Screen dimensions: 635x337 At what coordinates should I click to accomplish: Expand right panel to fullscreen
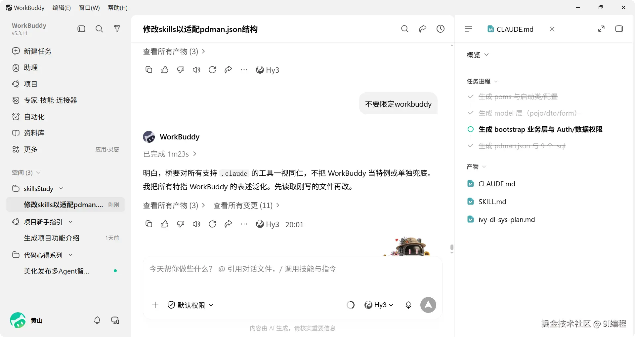click(x=601, y=29)
